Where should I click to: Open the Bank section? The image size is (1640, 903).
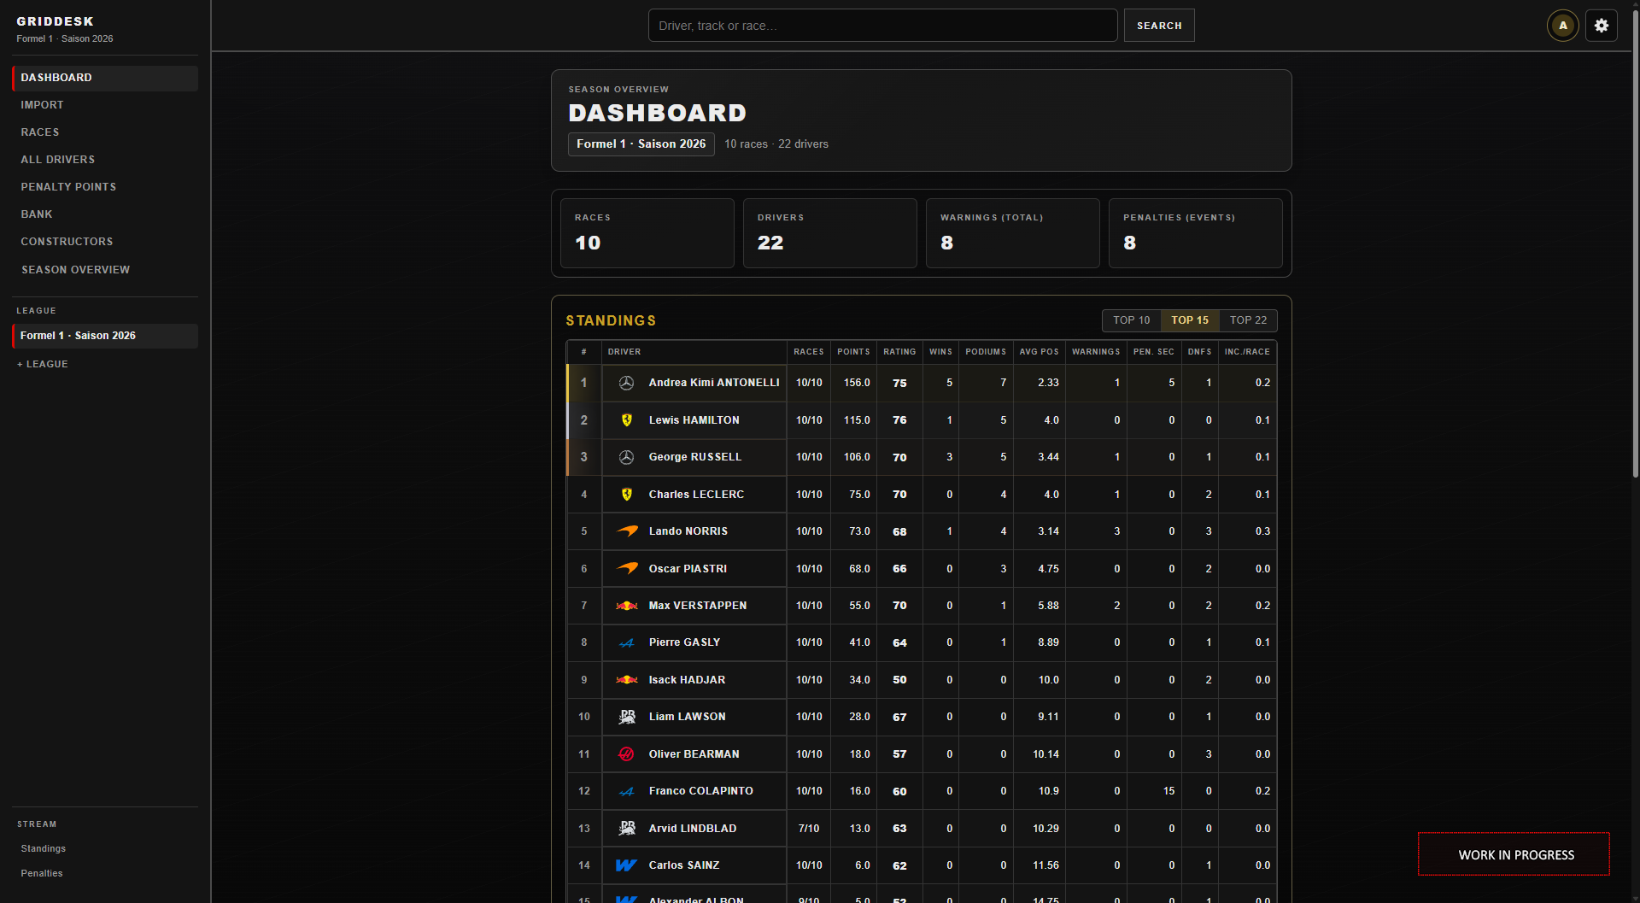pos(105,214)
